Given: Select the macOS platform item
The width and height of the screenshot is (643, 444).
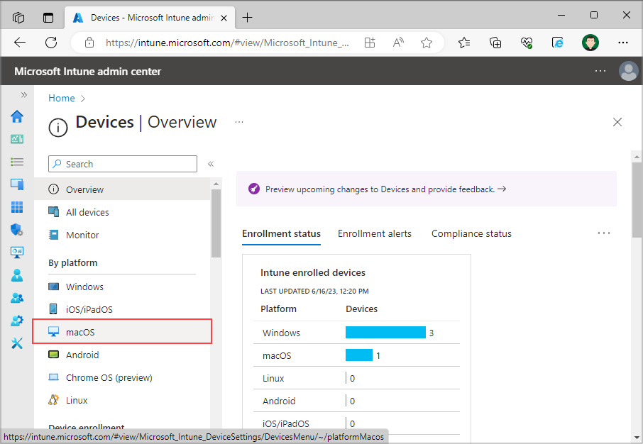Looking at the screenshot, I should (122, 332).
